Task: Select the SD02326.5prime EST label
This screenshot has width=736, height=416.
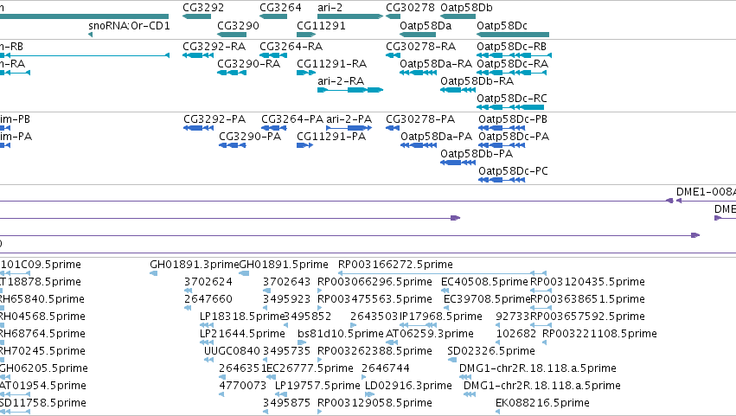Action: pyautogui.click(x=491, y=351)
